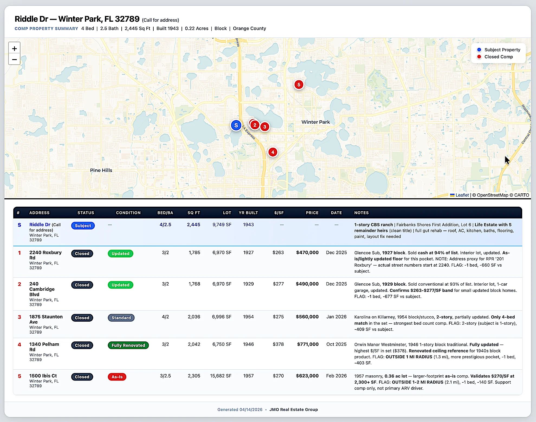Screen dimensions: 536x422
Task: Open the Leaflet attribution link
Action: click(x=462, y=195)
